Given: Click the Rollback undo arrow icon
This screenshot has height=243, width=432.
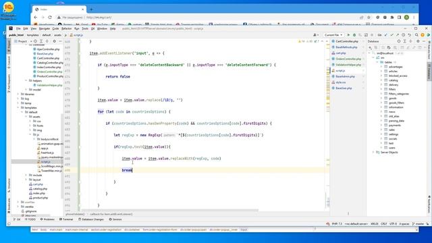Looking at the screenshot, I should (410, 35).
